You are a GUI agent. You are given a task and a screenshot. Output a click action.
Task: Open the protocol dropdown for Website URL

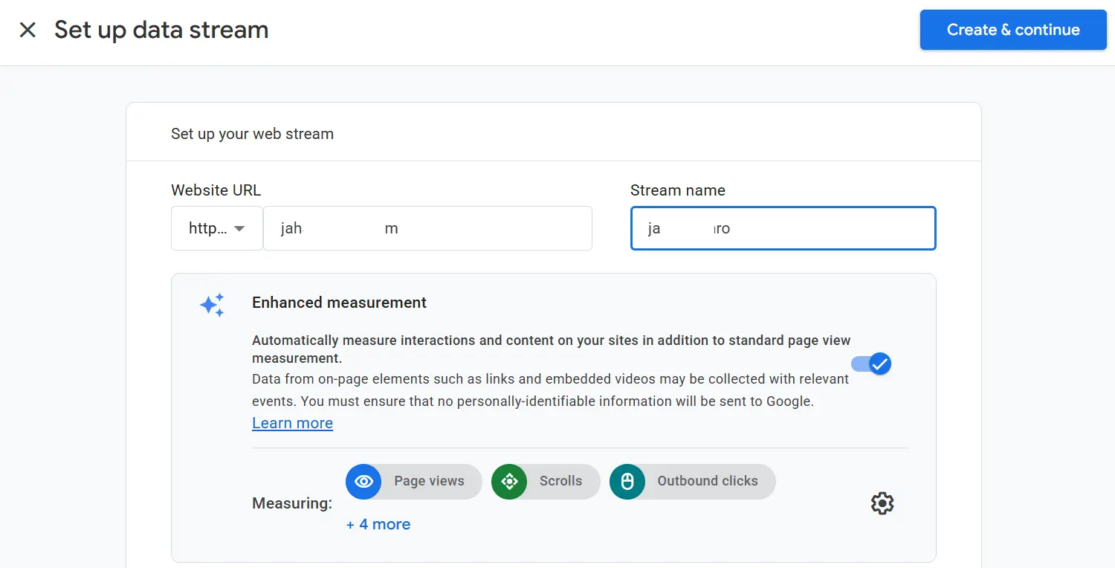coord(217,228)
